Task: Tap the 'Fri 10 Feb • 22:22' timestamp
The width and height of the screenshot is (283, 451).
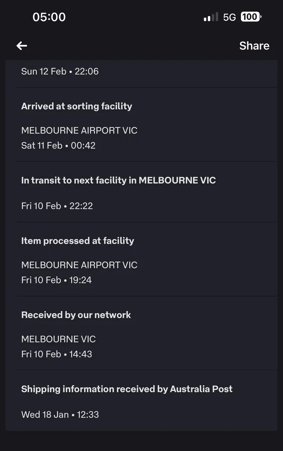Action: pyautogui.click(x=57, y=206)
